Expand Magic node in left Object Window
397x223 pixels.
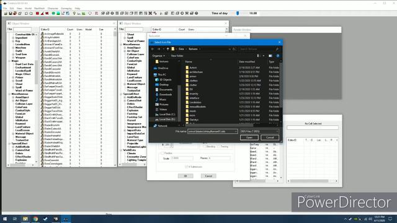click(10, 61)
